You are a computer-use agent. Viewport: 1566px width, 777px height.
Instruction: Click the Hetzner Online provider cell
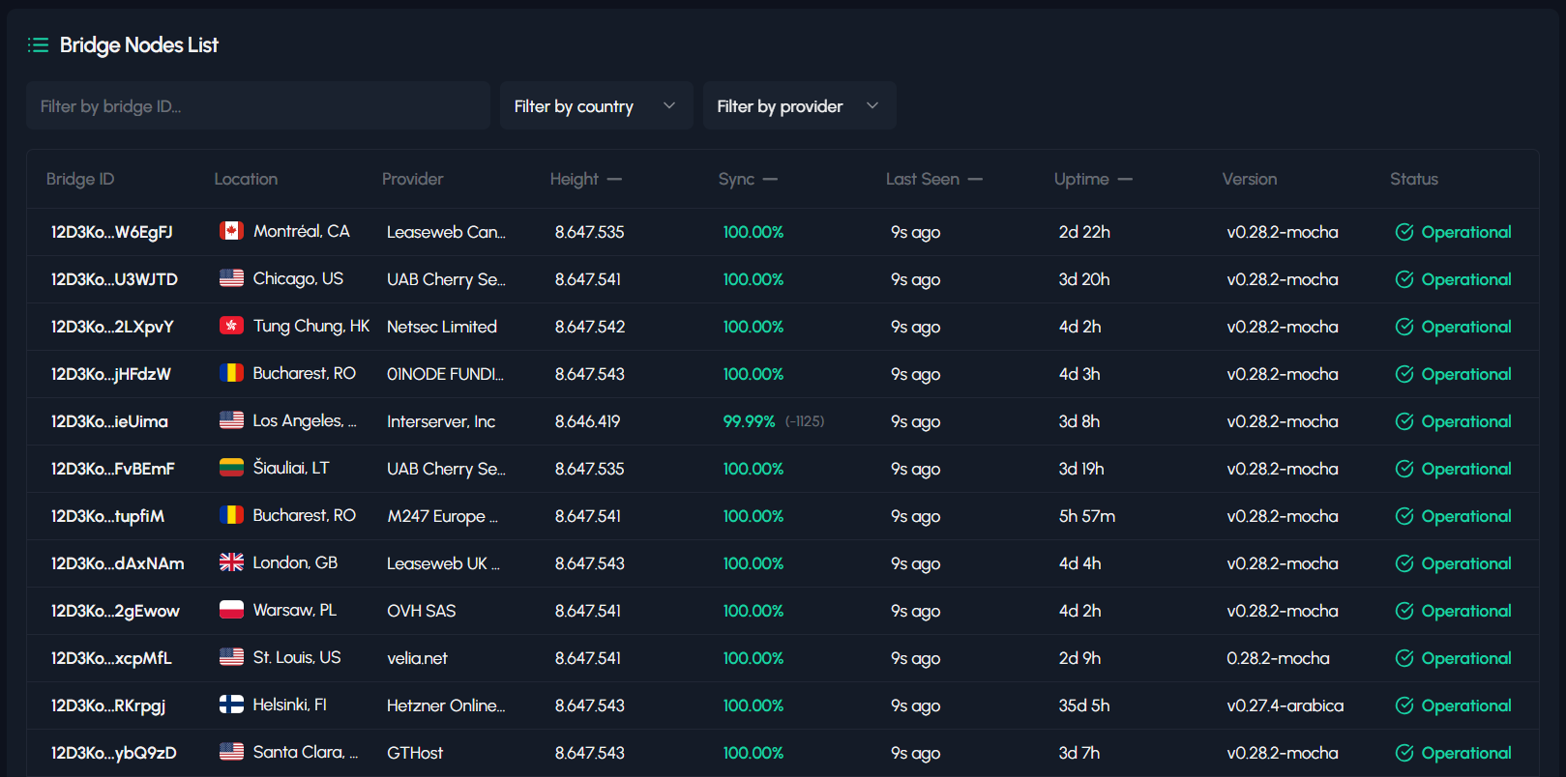pos(446,705)
